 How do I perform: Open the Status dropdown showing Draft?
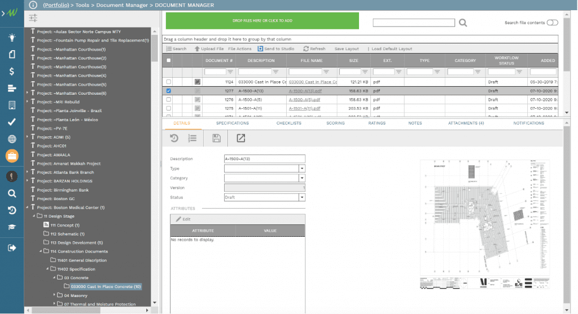tap(301, 197)
